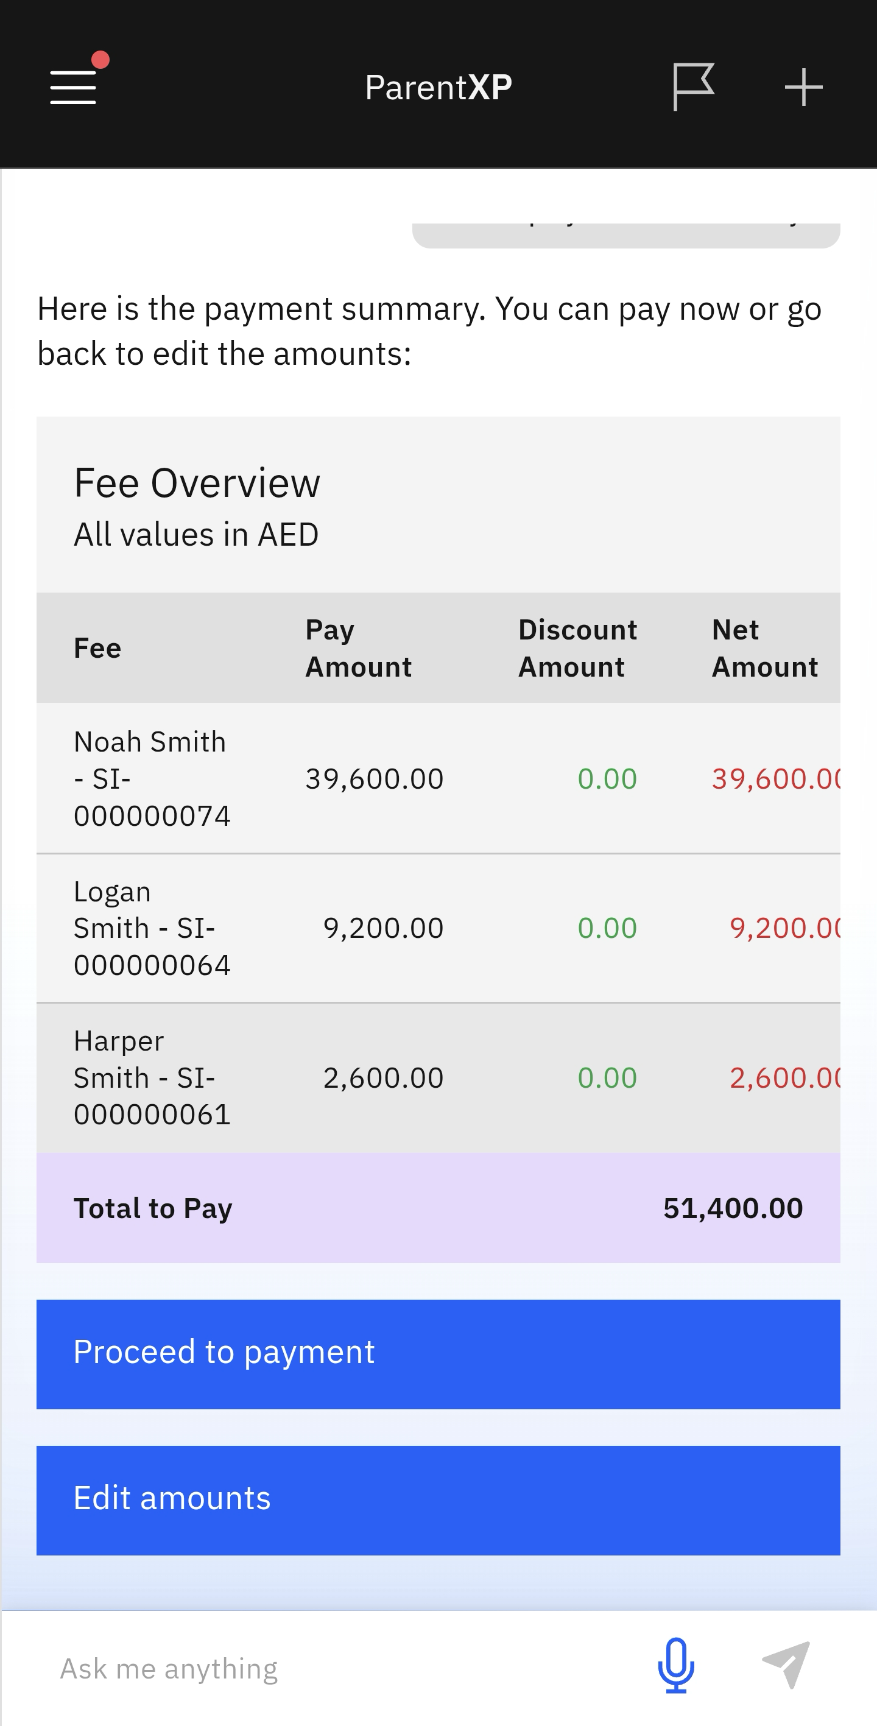The height and width of the screenshot is (1726, 877).
Task: Select Harper Smith's discount 0.00
Action: click(x=607, y=1077)
